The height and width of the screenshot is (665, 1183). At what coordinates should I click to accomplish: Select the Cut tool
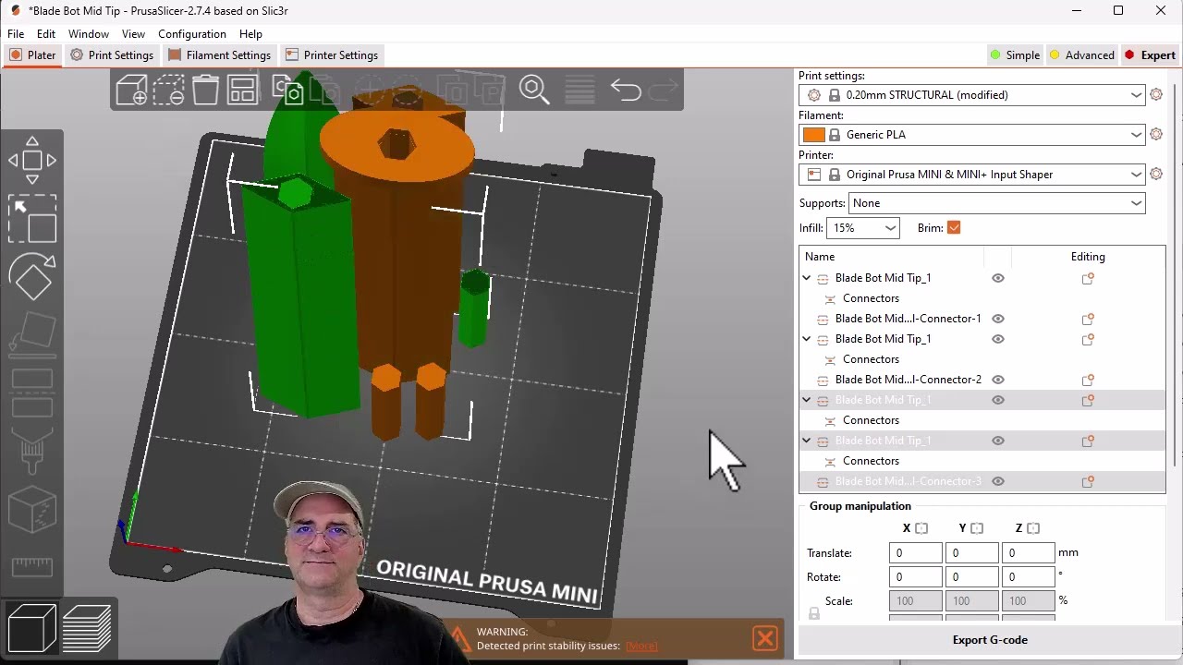pos(32,393)
